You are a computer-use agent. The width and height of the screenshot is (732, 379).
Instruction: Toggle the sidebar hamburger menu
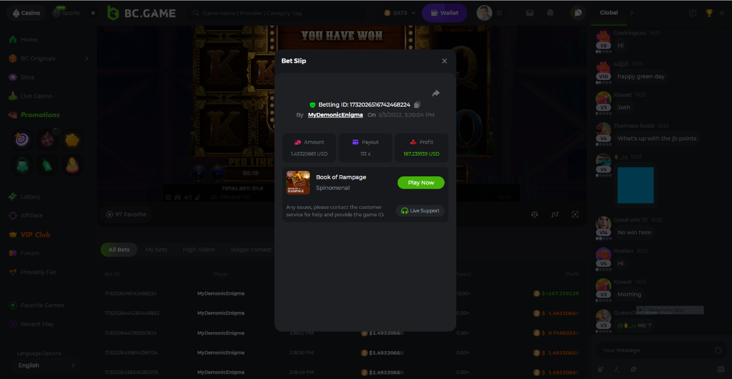tap(93, 13)
